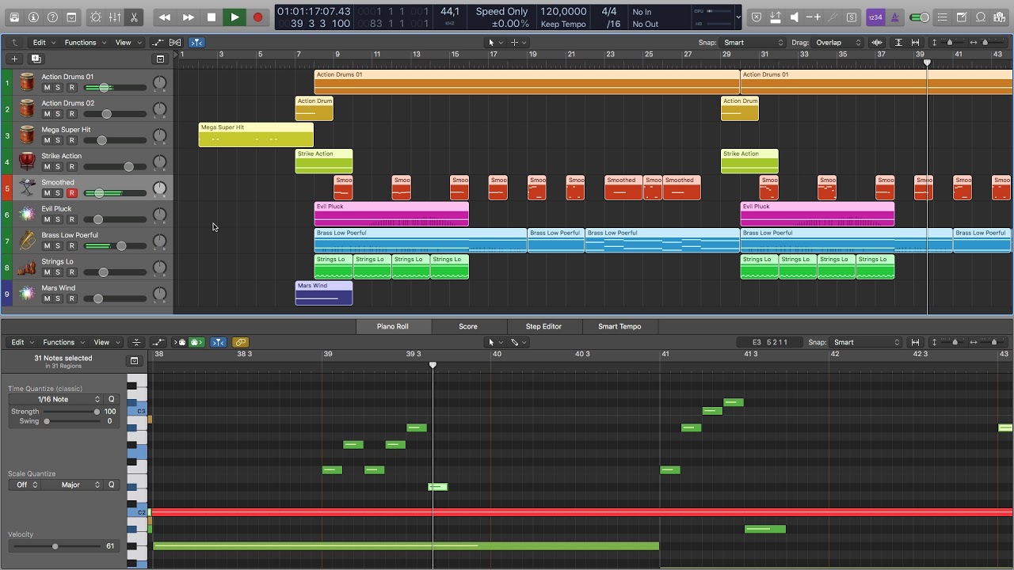Disable record on the Smoothed track
The image size is (1014, 570).
pos(71,193)
